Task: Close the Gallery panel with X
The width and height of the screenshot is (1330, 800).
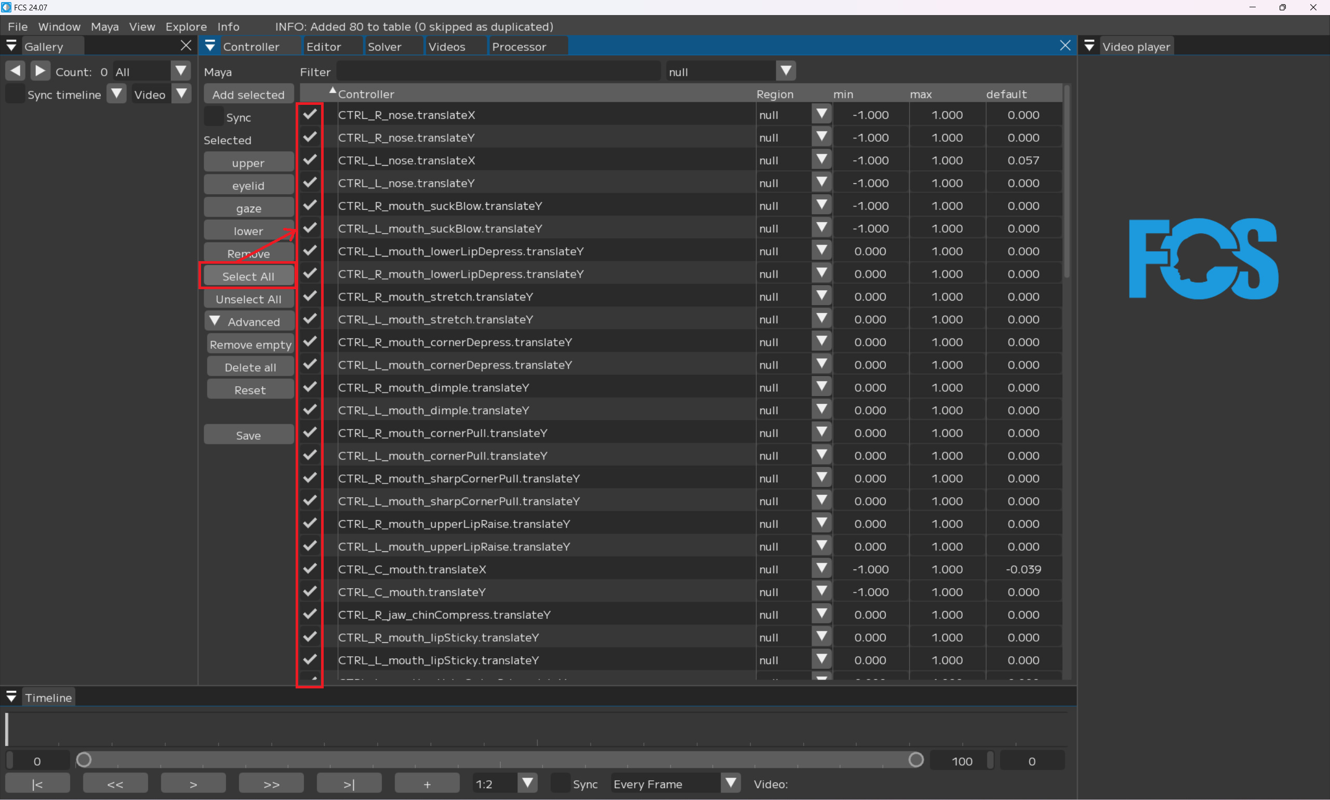Action: click(x=186, y=46)
